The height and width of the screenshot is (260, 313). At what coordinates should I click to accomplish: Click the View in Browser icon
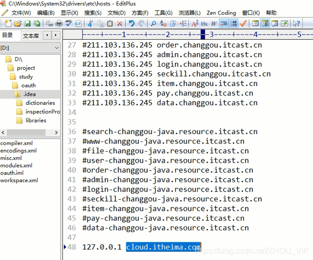(x=79, y=24)
